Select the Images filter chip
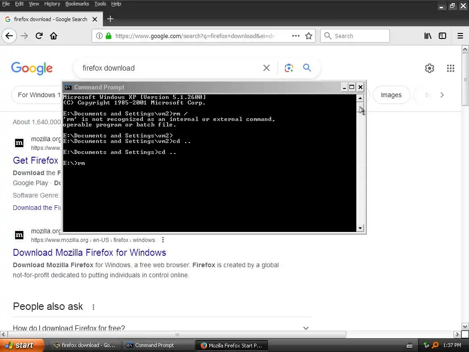 391,95
